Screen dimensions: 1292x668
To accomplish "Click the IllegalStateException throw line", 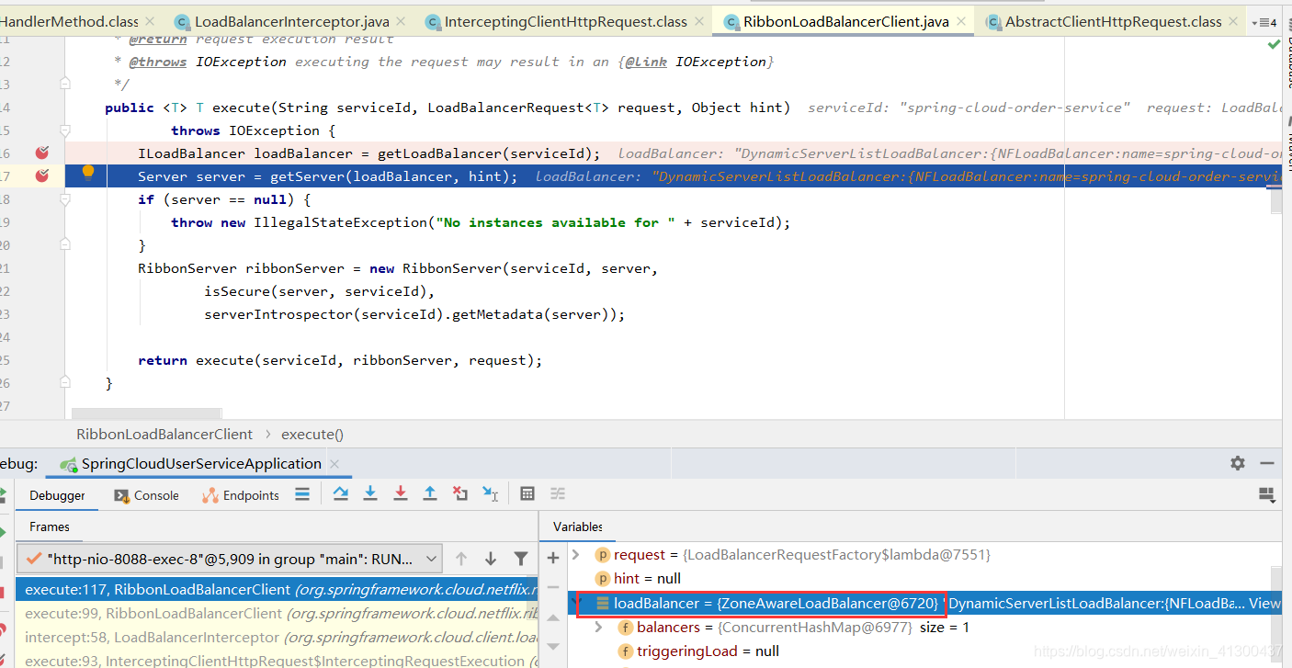I will pos(481,222).
